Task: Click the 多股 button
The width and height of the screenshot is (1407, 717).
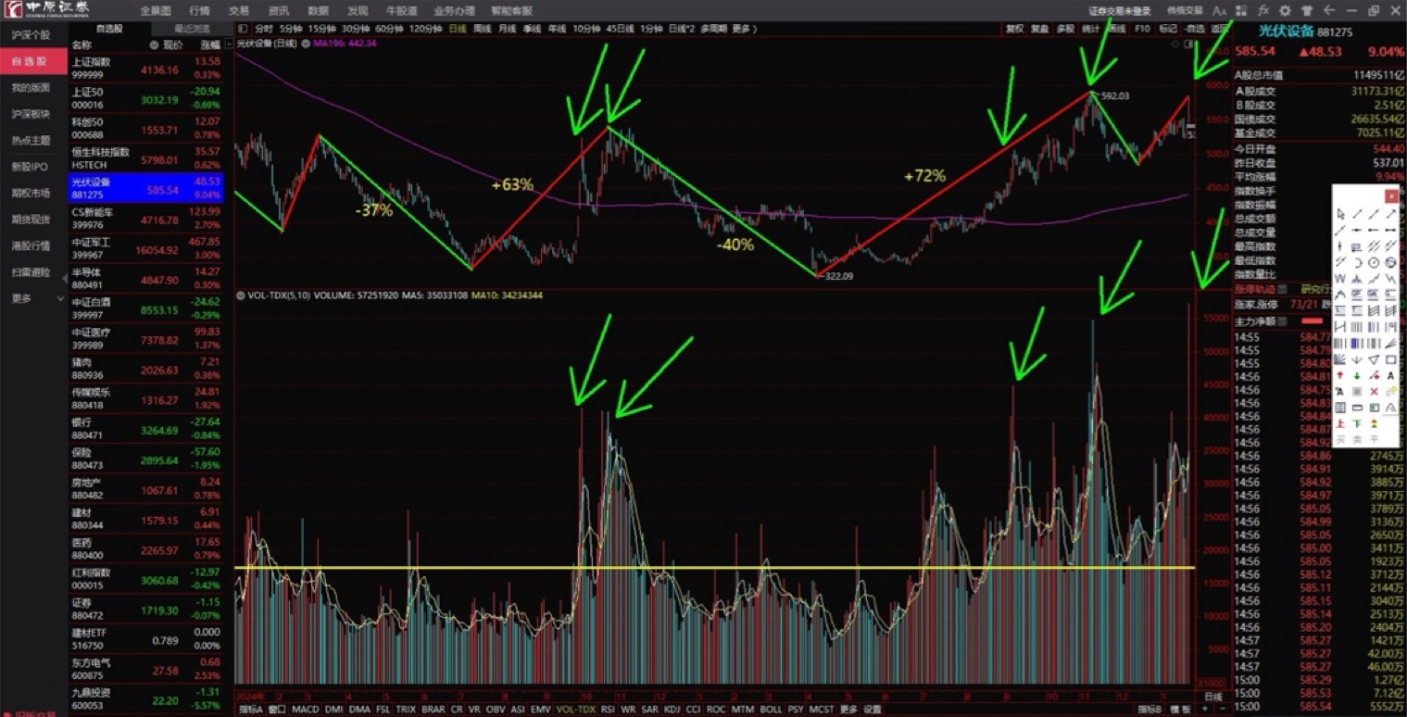Action: [1065, 29]
